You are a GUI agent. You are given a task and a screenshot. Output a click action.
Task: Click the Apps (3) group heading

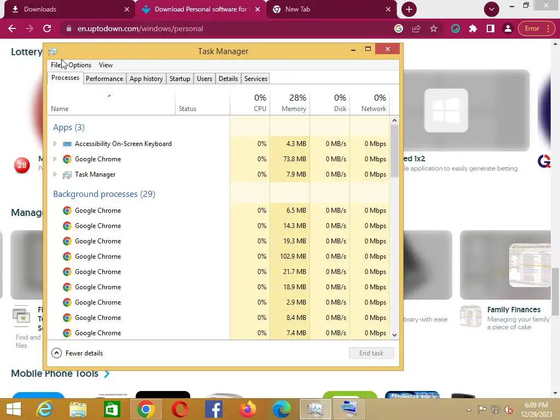click(x=69, y=127)
